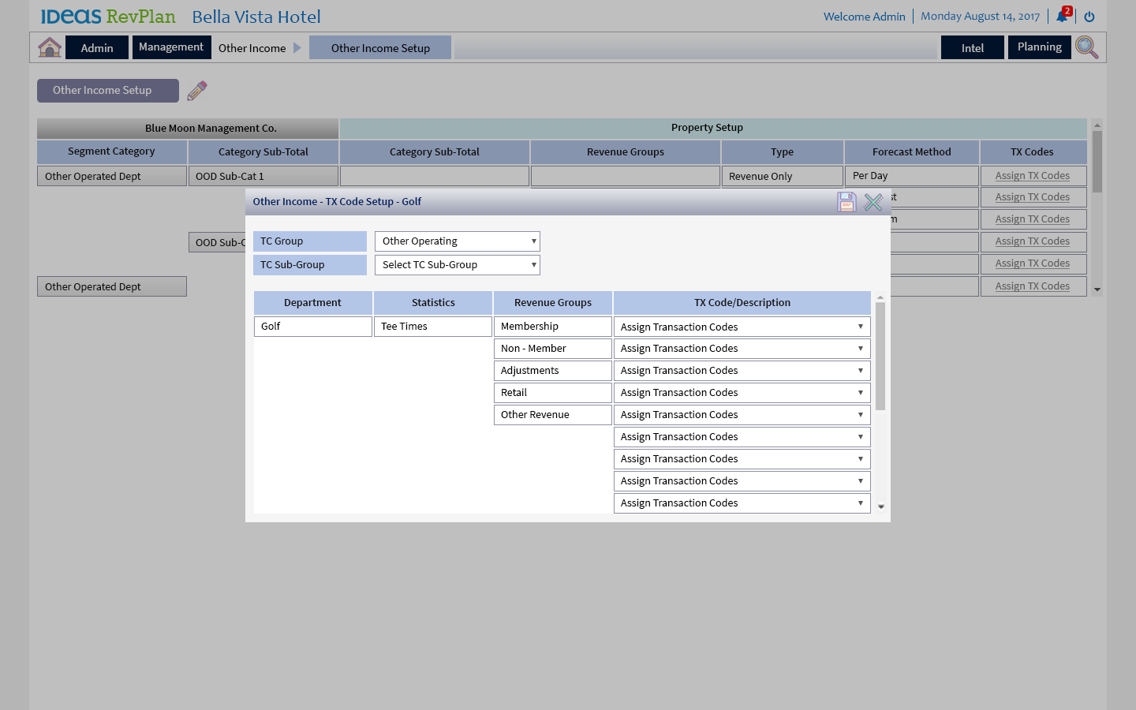
Task: Click the power logout icon
Action: tap(1089, 17)
